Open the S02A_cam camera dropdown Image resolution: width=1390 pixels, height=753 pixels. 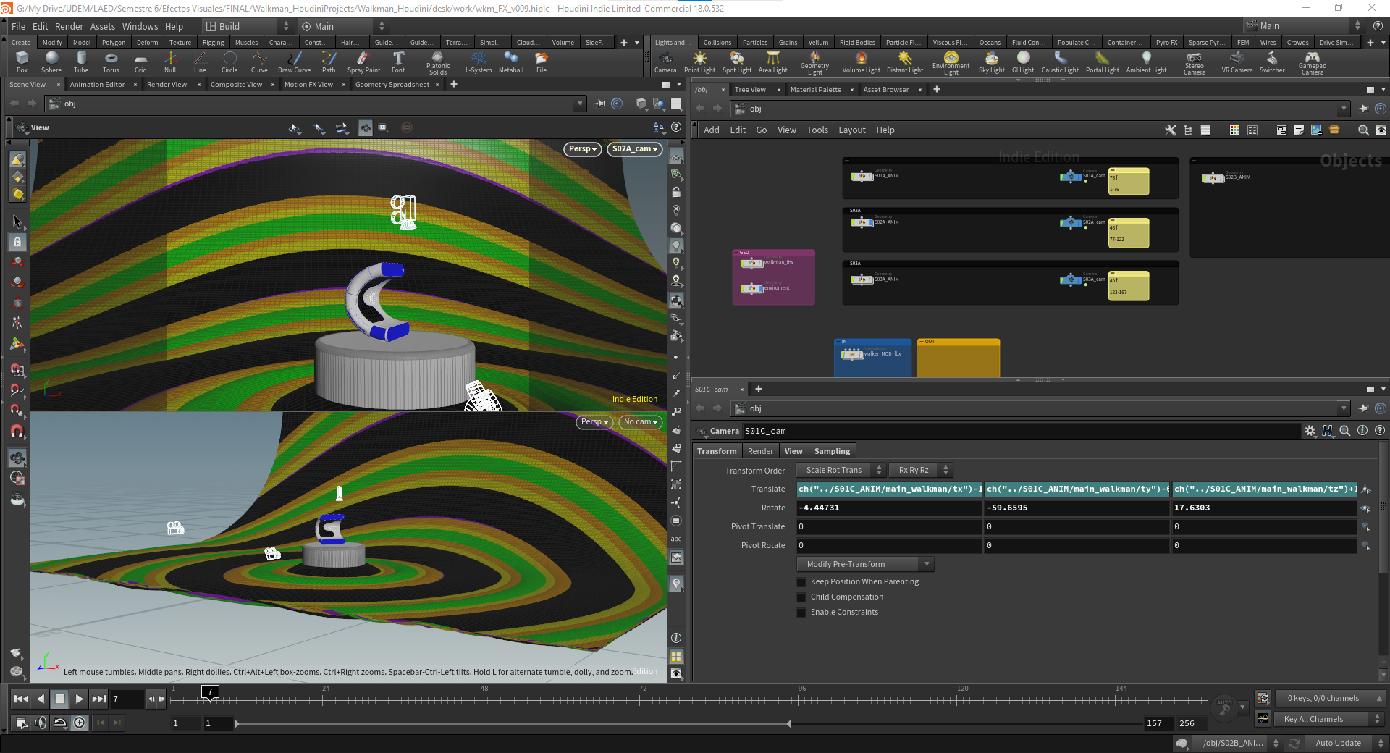coord(634,149)
